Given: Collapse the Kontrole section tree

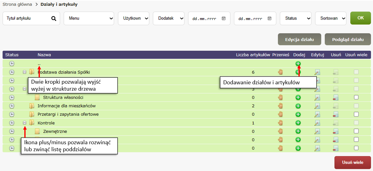Looking at the screenshot, I should coord(25,123).
